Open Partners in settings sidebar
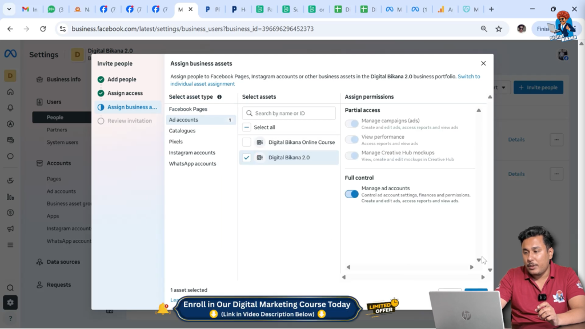 click(x=57, y=130)
